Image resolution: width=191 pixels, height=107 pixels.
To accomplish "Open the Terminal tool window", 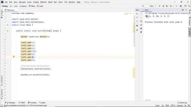I will pyautogui.click(x=32, y=103).
